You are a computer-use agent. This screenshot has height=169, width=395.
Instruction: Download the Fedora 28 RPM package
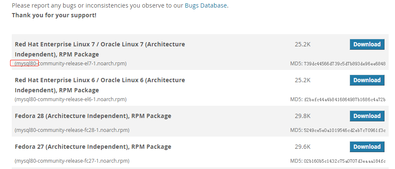[367, 116]
